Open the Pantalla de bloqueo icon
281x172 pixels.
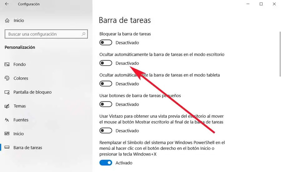pyautogui.click(x=7, y=92)
